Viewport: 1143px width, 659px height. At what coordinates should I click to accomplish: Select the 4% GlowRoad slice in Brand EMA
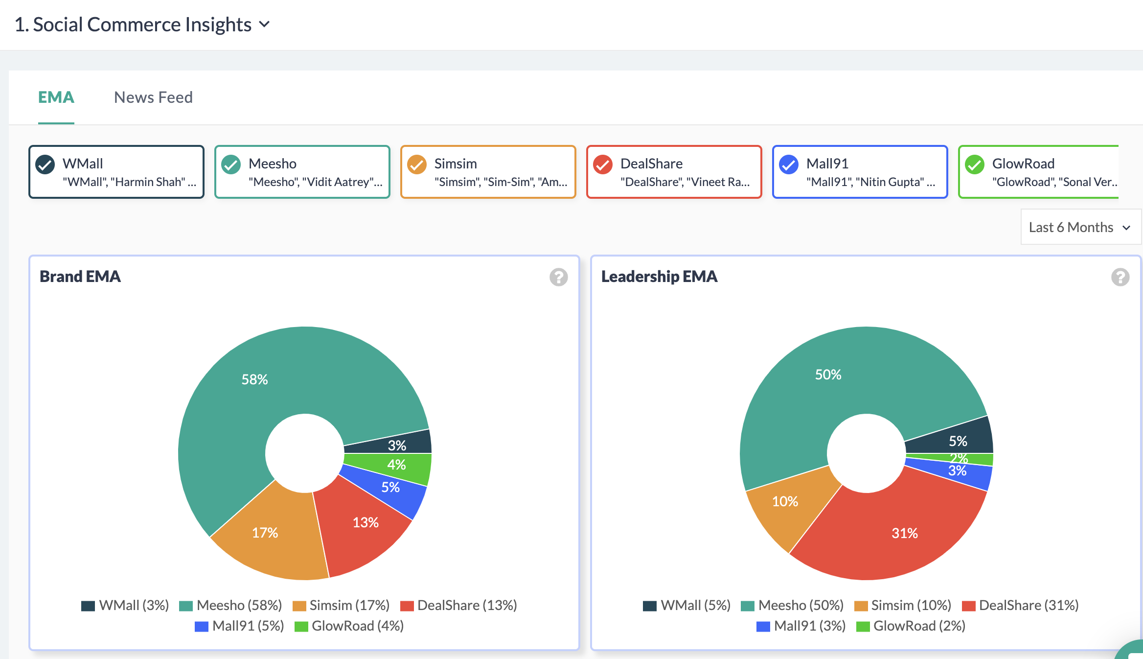coord(396,465)
